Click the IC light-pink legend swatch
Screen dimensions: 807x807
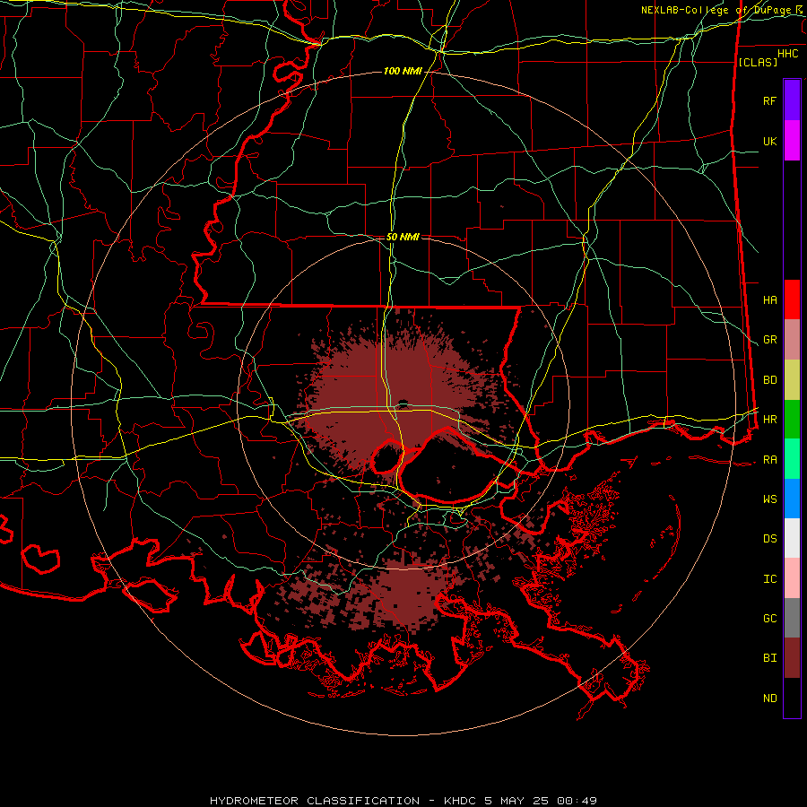pyautogui.click(x=792, y=578)
